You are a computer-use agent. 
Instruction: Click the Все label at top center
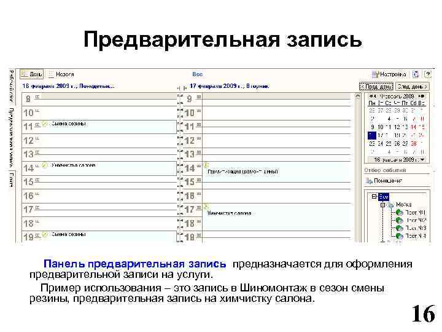click(x=197, y=74)
